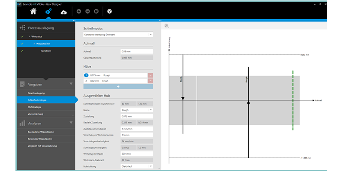
Task: Select stroke 1 Rough row
Action: [x=115, y=75]
